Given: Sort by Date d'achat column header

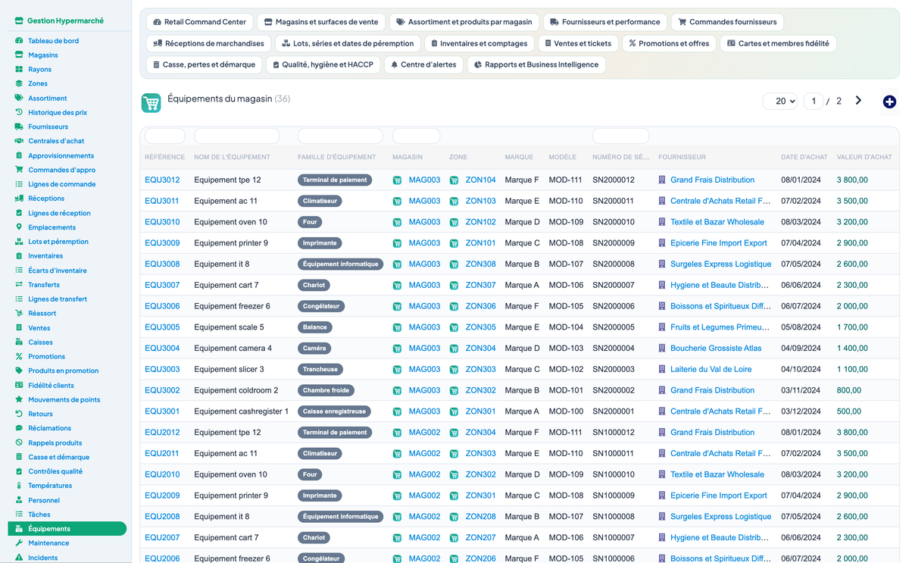Looking at the screenshot, I should [x=804, y=158].
